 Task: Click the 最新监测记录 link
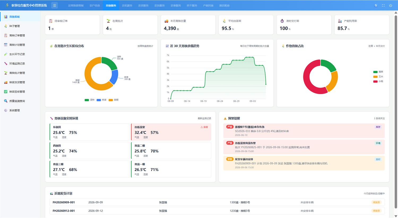pyautogui.click(x=204, y=119)
